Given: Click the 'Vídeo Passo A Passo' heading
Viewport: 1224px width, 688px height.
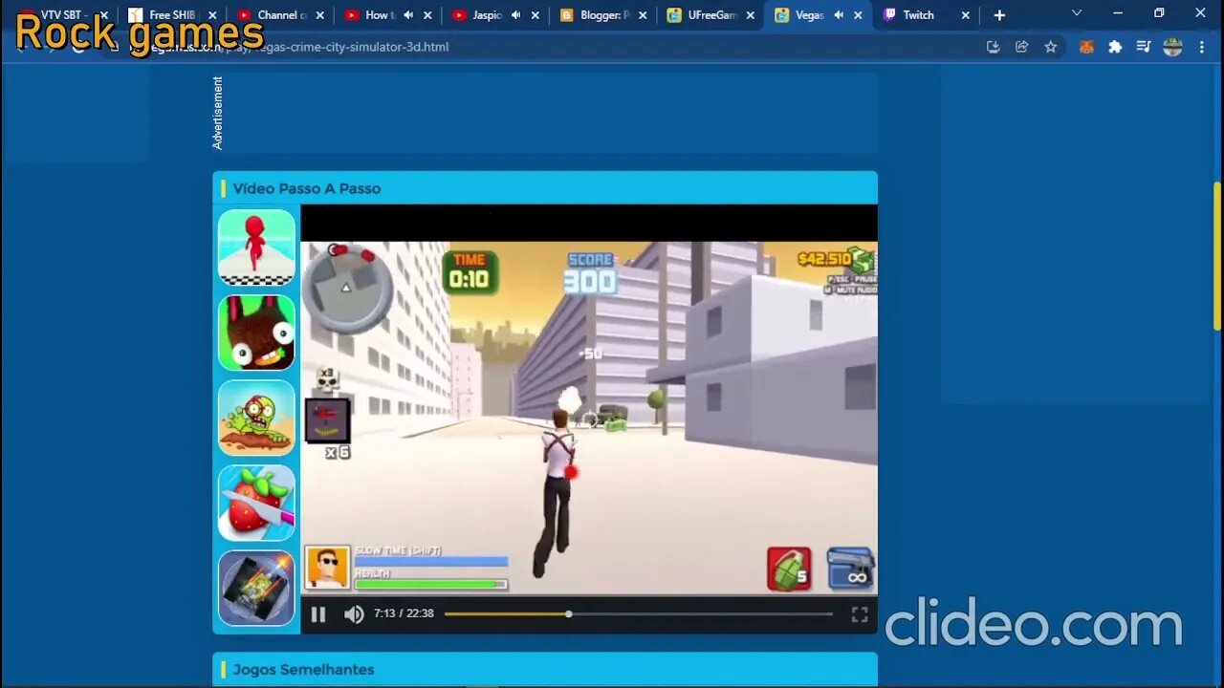Looking at the screenshot, I should (307, 188).
